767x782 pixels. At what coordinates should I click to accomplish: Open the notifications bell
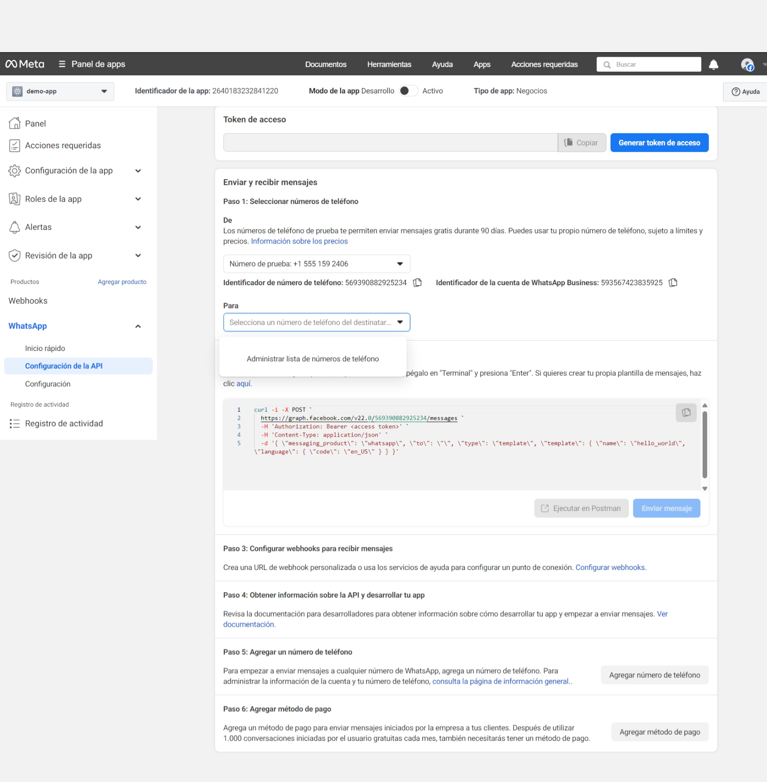coord(714,64)
